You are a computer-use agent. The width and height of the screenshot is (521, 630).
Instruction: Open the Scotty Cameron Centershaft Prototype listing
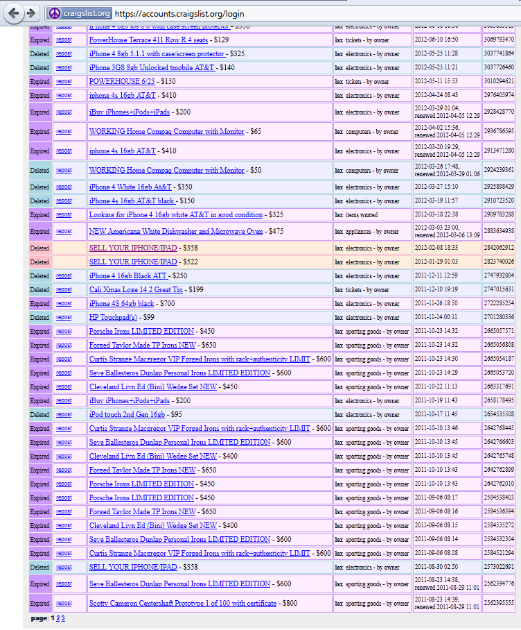(182, 604)
